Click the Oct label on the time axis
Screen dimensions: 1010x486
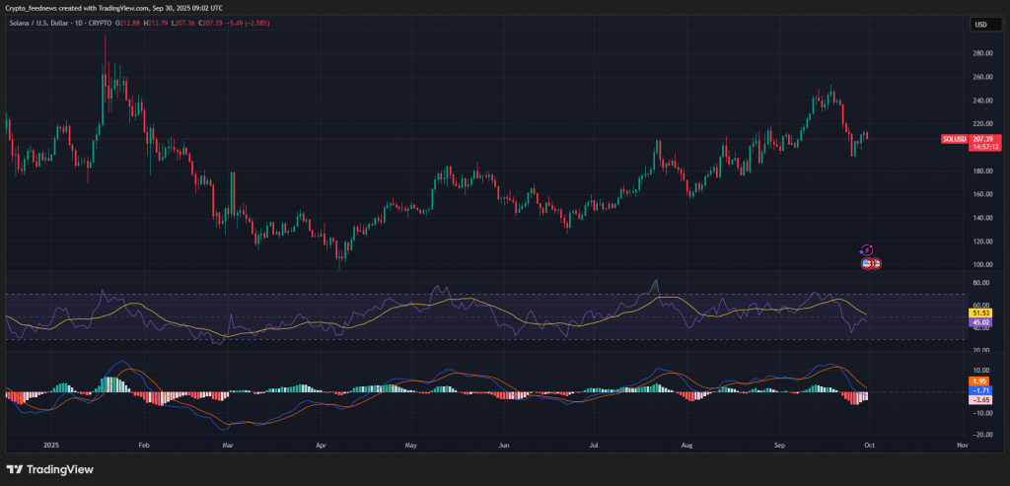870,446
